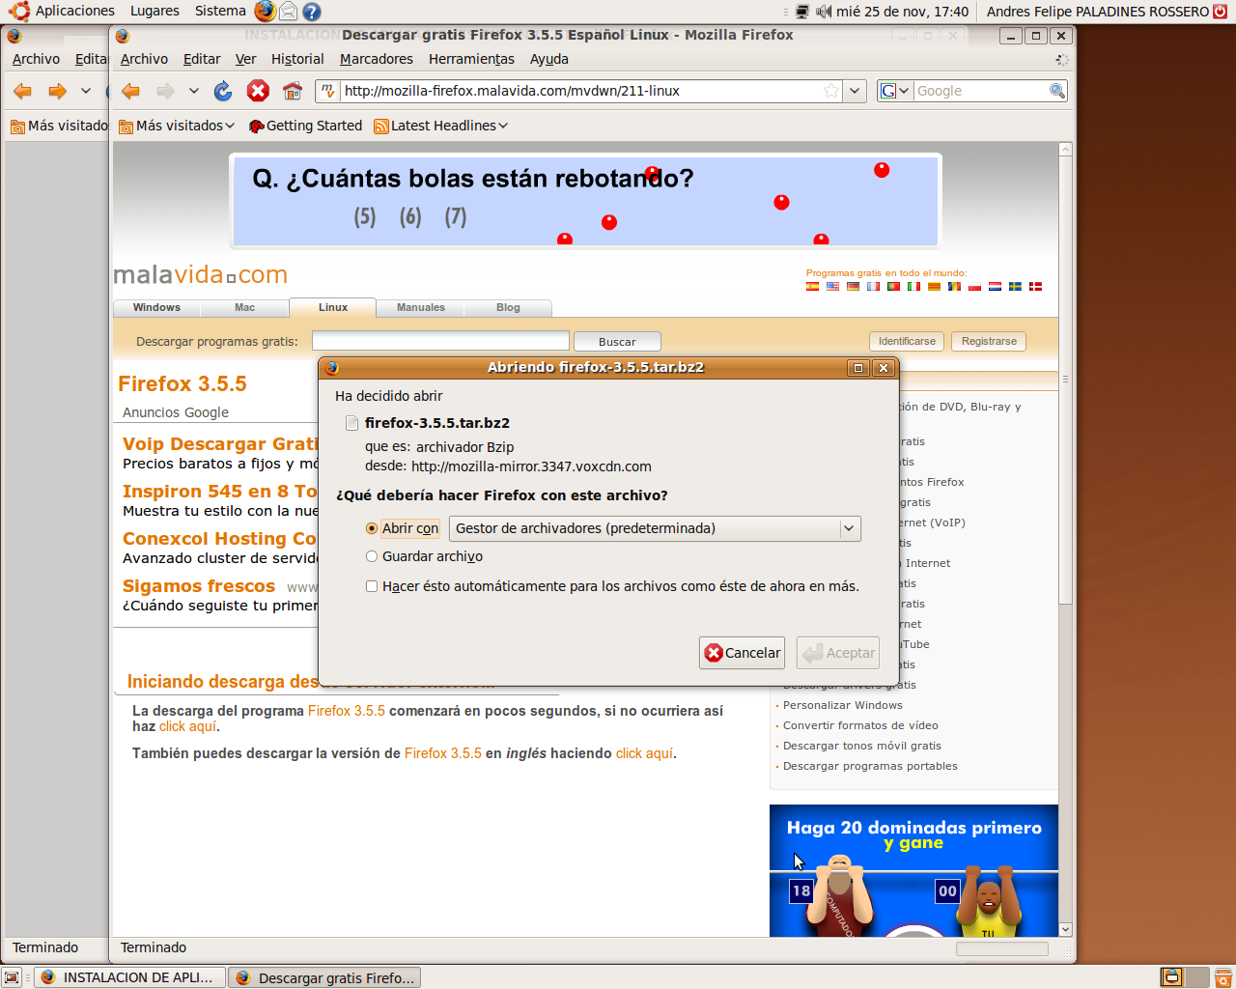Open the search engine selector dropdown
Image resolution: width=1236 pixels, height=989 pixels.
pos(895,91)
